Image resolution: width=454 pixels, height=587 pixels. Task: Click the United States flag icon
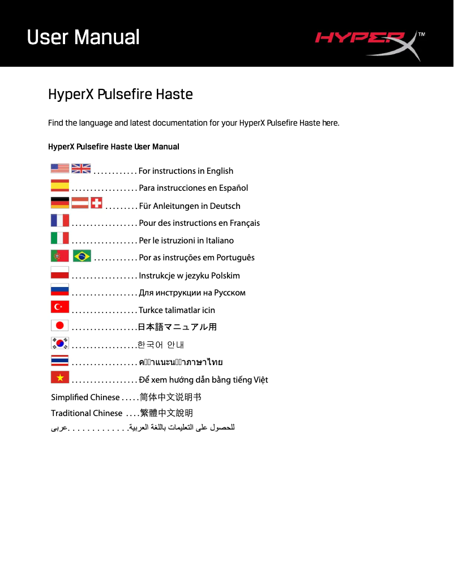[x=60, y=168]
